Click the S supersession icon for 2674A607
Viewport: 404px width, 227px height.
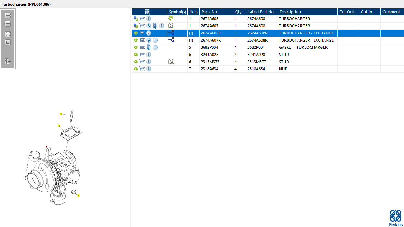(x=149, y=26)
